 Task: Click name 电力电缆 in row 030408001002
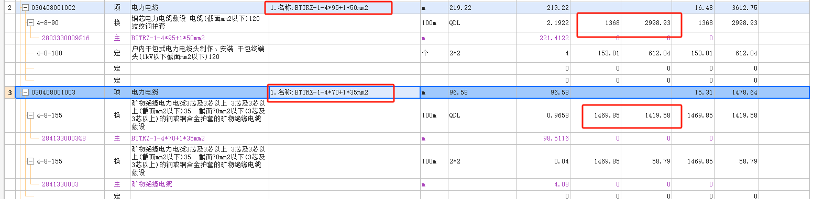coord(145,8)
